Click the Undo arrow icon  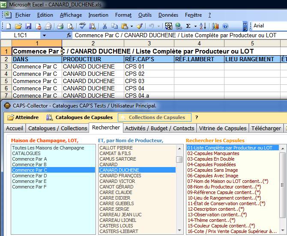click(151, 27)
